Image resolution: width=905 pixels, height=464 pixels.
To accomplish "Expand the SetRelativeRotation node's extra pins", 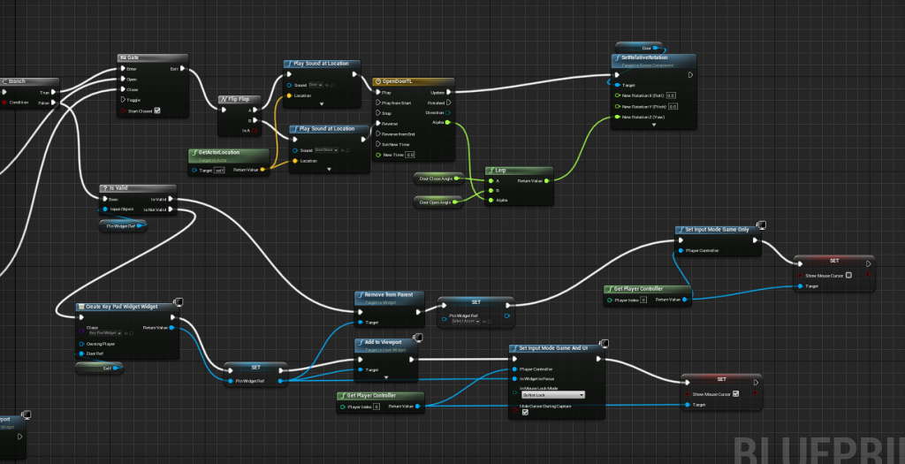I will click(654, 126).
